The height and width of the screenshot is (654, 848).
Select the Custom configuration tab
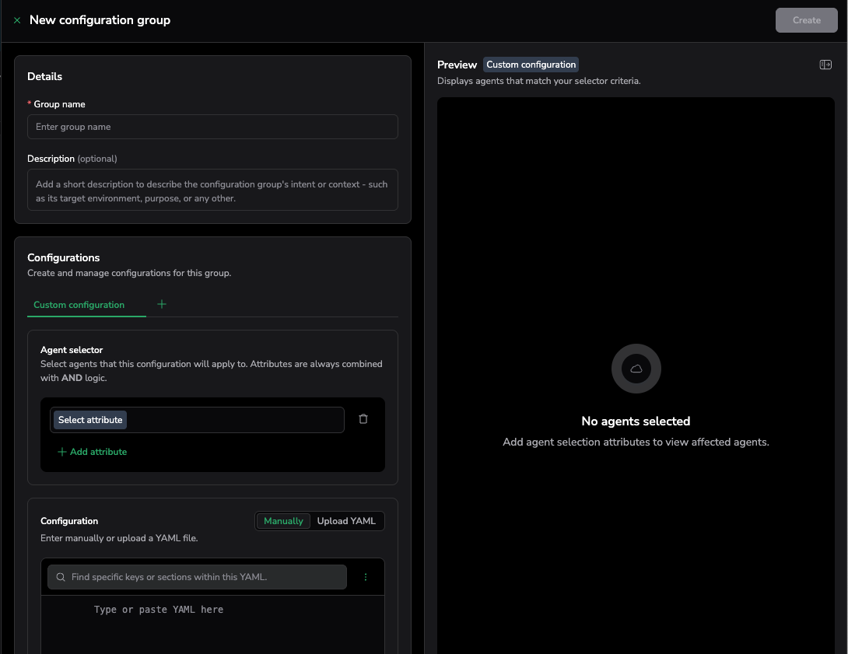point(79,305)
